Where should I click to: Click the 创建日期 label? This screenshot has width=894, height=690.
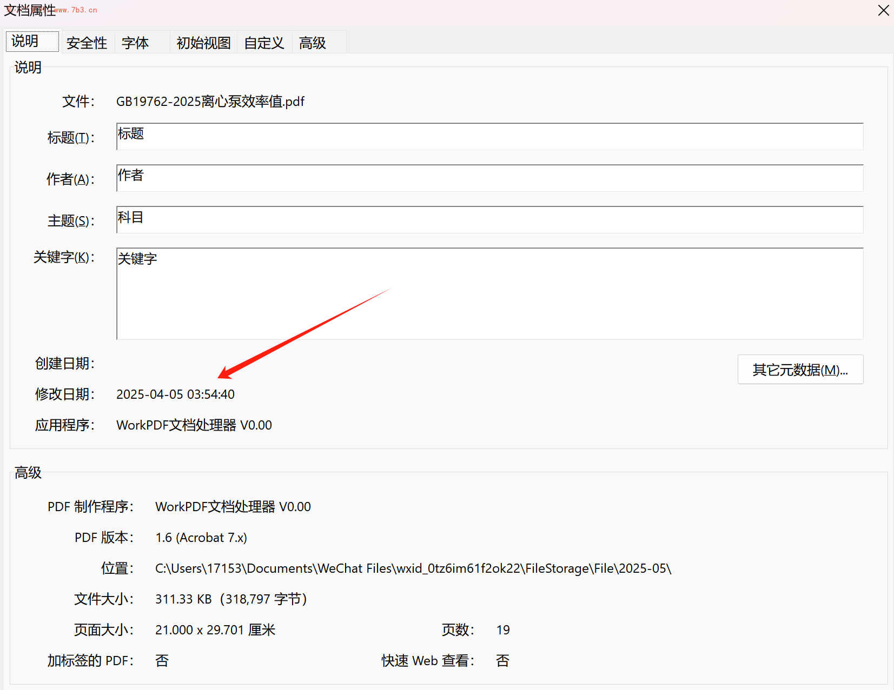(65, 364)
